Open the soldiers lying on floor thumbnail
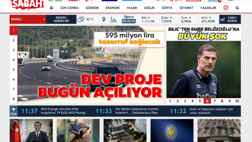 (x=125, y=131)
